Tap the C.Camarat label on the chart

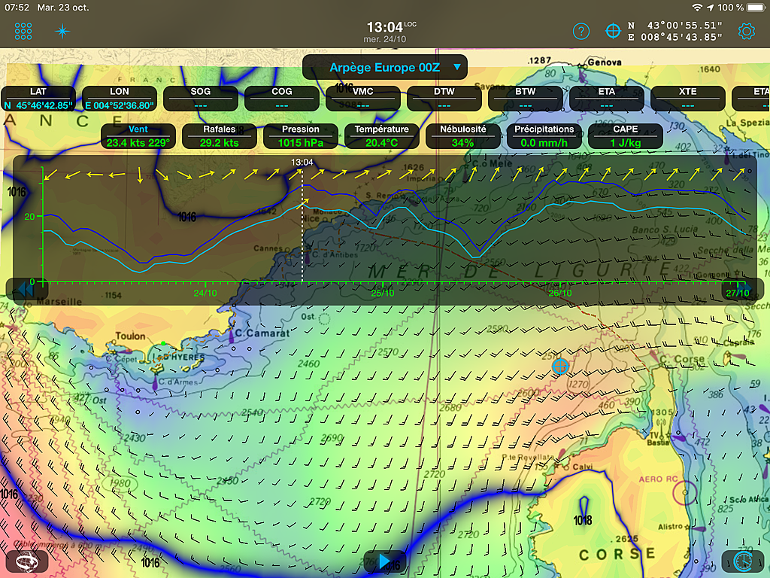262,333
